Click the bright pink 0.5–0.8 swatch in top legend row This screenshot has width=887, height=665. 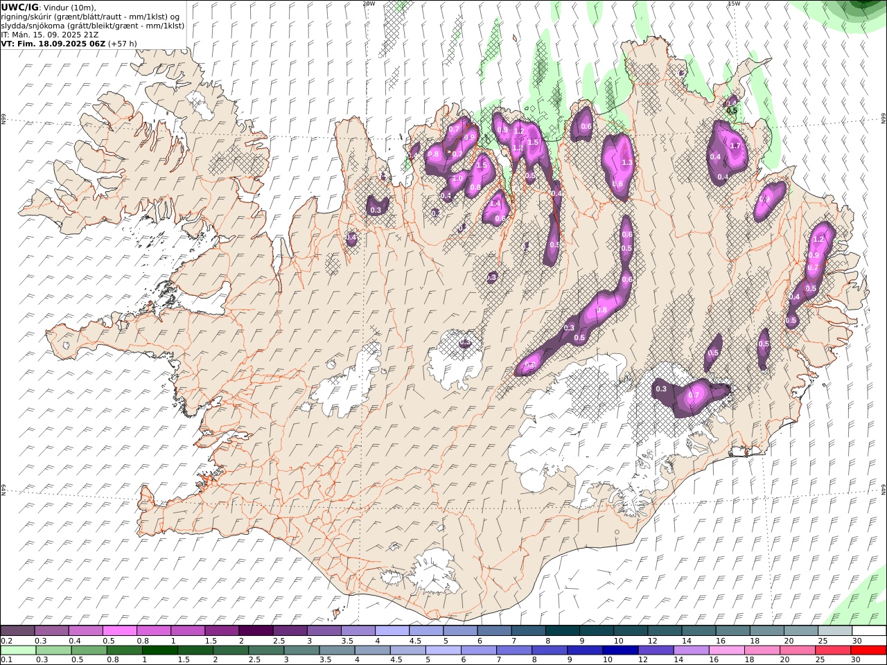coord(119,630)
